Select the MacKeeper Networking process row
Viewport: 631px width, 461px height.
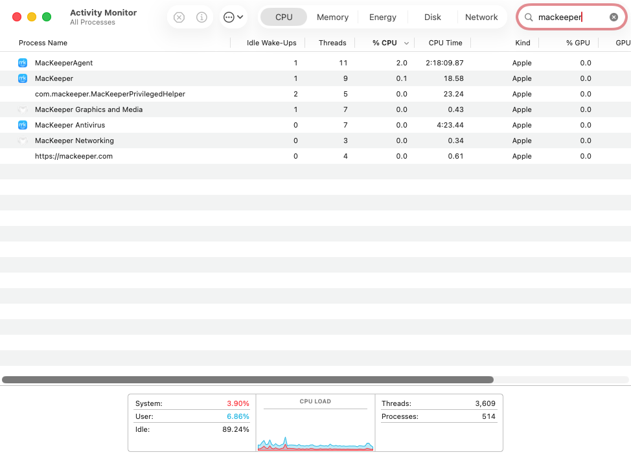pos(315,141)
